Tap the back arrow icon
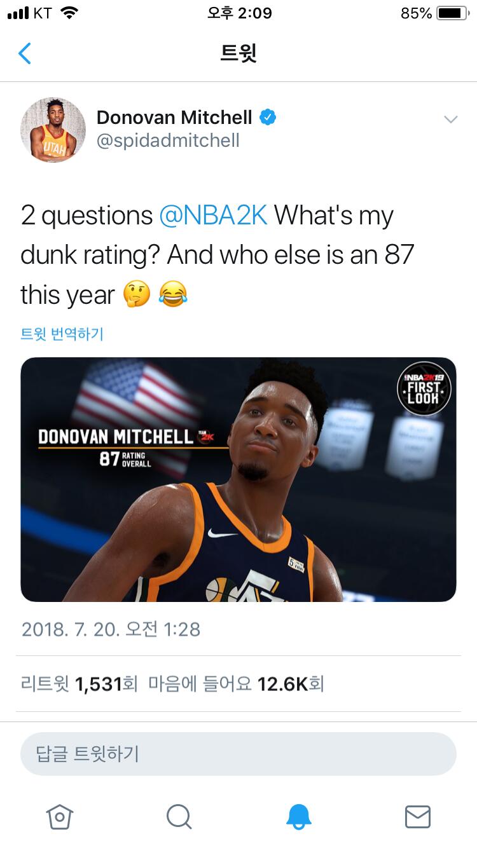The image size is (477, 848). (25, 53)
